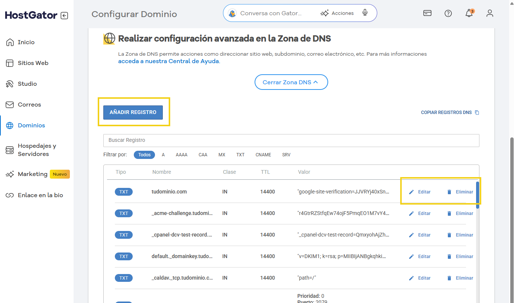This screenshot has height=303, width=514.
Task: Collapse the DNS zone with Cerrar Zona DNS
Action: (291, 82)
